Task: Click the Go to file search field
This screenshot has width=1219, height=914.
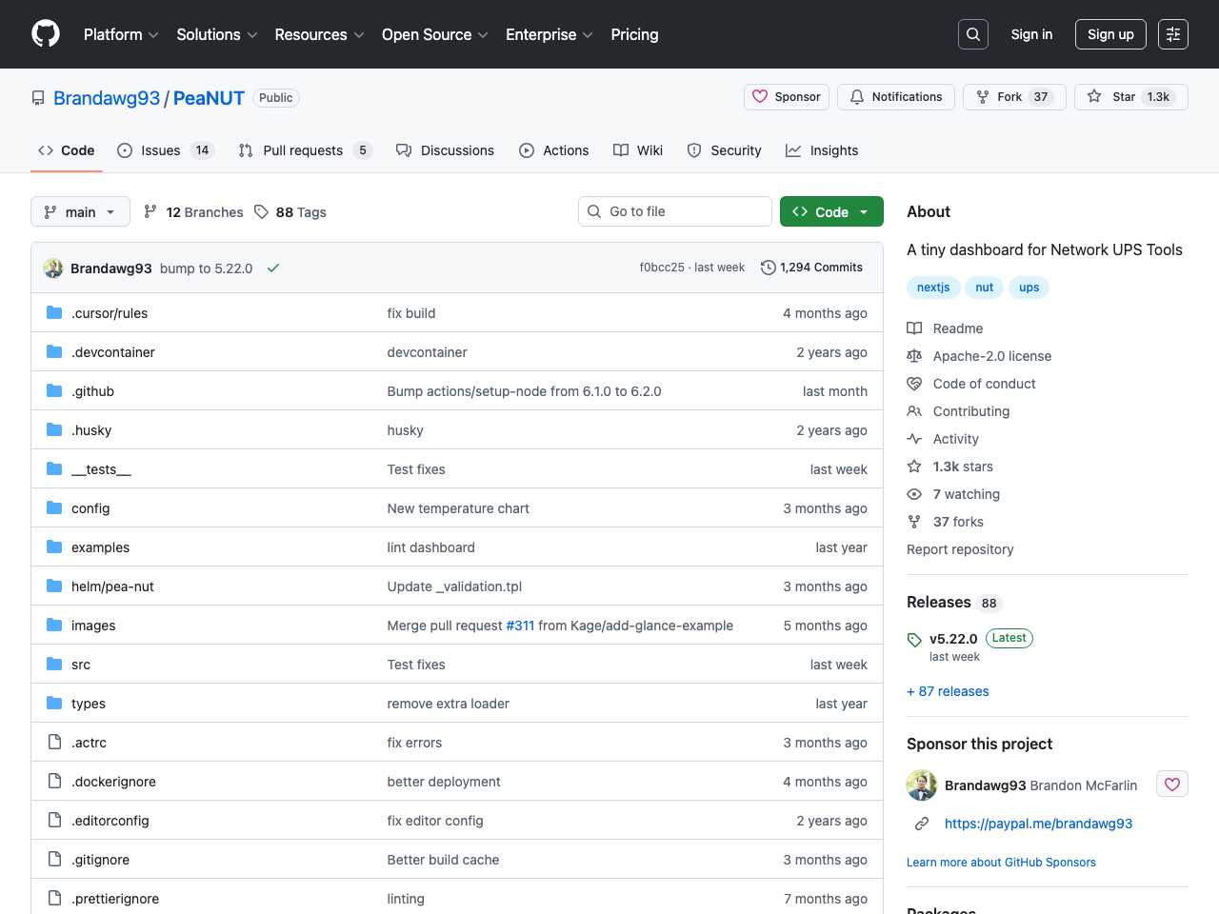Action: (x=675, y=211)
